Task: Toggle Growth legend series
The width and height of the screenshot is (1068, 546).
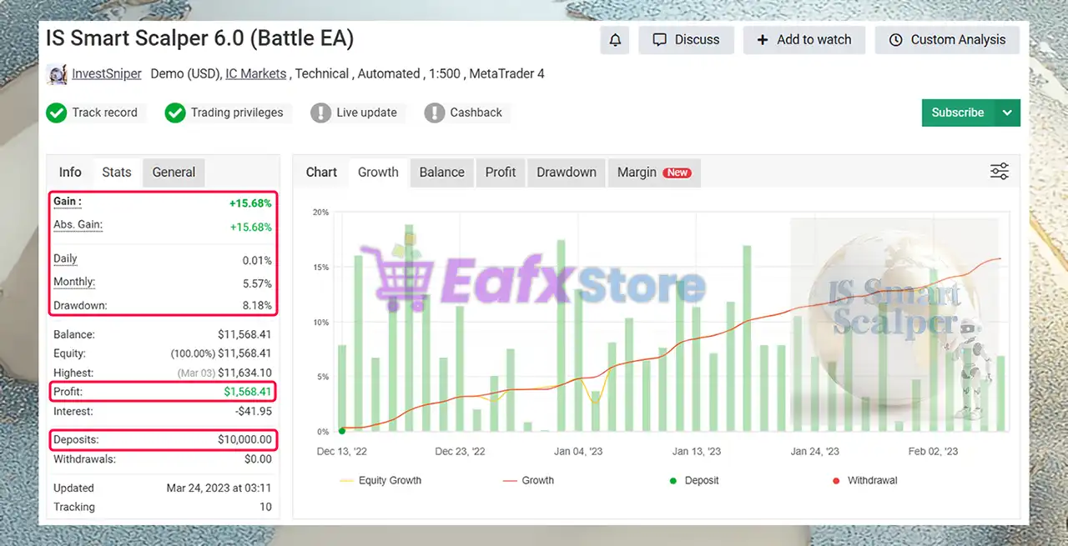Action: point(528,480)
